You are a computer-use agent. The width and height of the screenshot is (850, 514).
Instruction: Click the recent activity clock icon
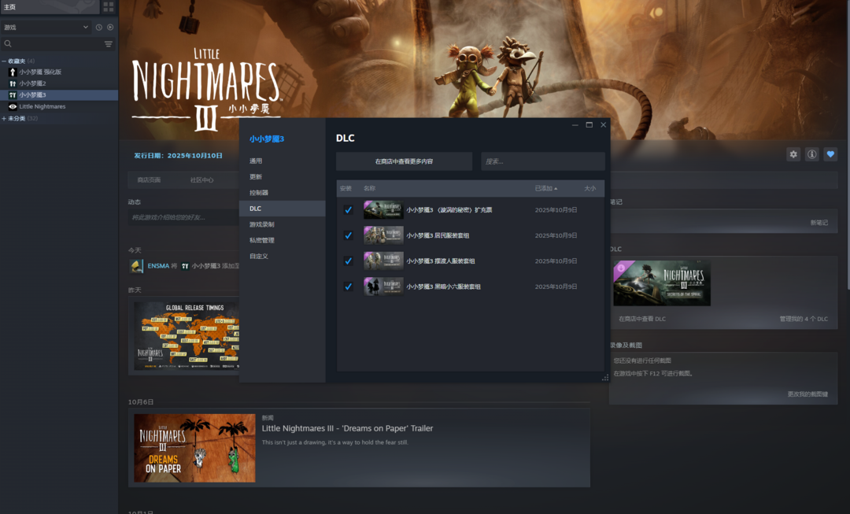pyautogui.click(x=99, y=27)
